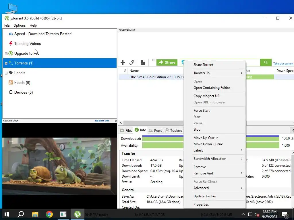
Task: Select Move Up Queue
Action: [218, 138]
